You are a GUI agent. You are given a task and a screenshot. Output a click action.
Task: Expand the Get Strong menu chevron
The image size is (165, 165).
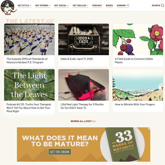50,5
